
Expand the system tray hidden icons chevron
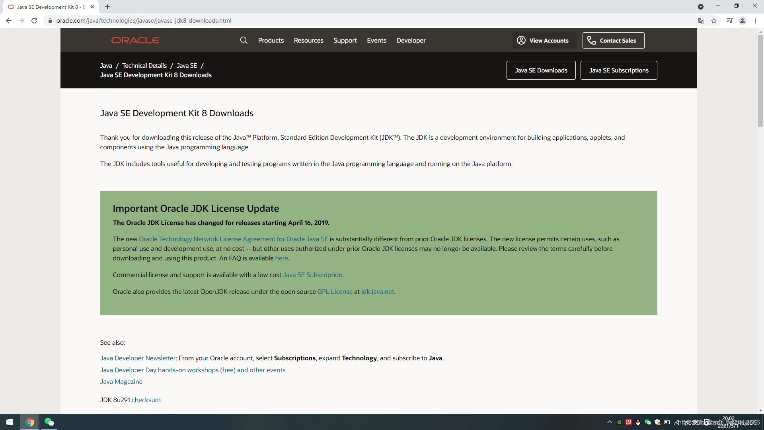[609, 422]
